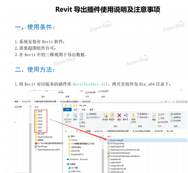Screen dimensions: 188x173
Task: Click the 剪切 scissors icon
Action: pyautogui.click(x=80, y=123)
